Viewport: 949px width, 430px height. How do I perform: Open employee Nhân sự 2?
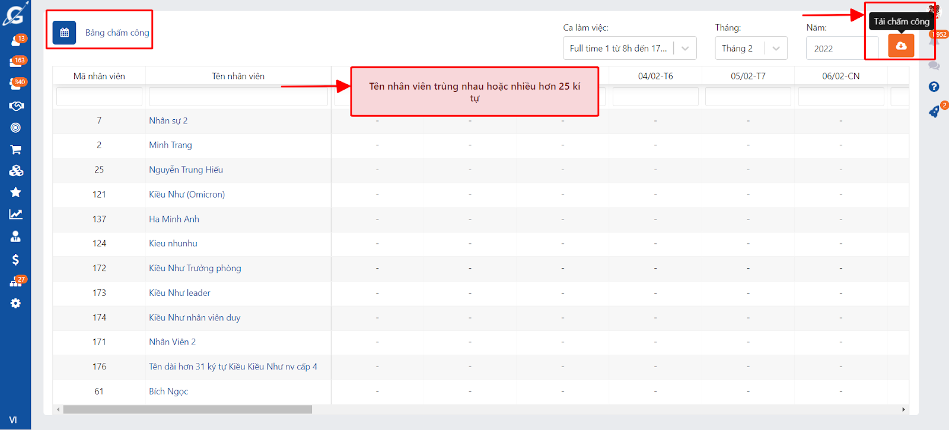[168, 121]
